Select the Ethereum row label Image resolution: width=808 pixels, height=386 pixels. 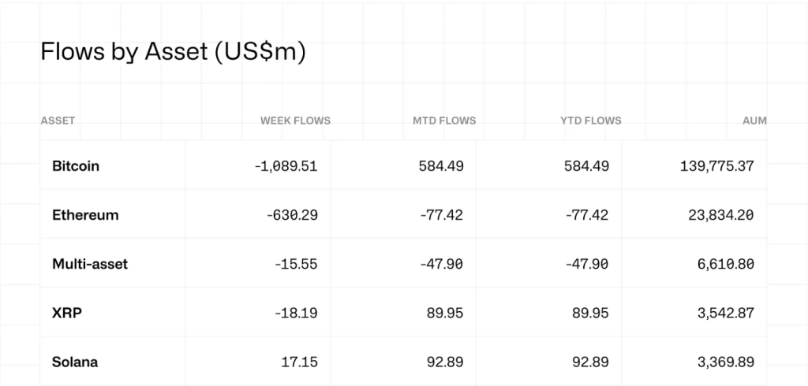click(85, 215)
